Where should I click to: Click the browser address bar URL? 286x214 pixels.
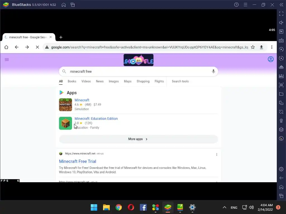(149, 47)
